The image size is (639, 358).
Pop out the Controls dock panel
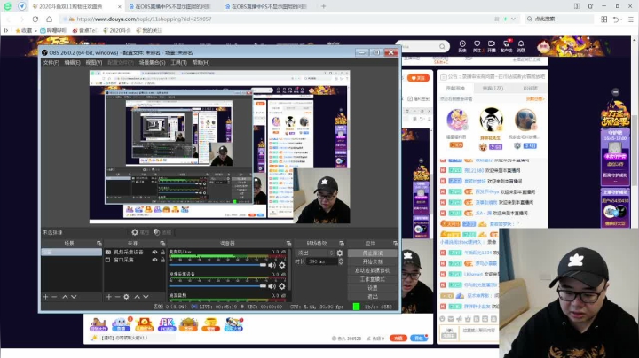click(x=395, y=244)
